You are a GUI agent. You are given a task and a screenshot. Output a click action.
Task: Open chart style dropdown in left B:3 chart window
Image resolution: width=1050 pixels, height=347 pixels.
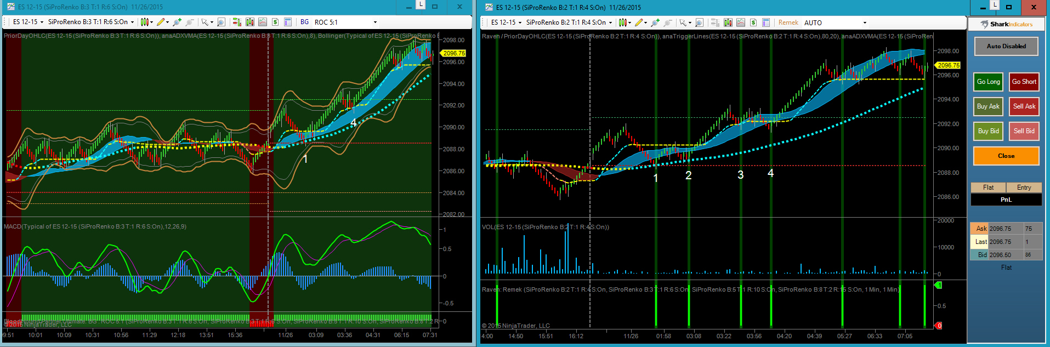(x=146, y=22)
